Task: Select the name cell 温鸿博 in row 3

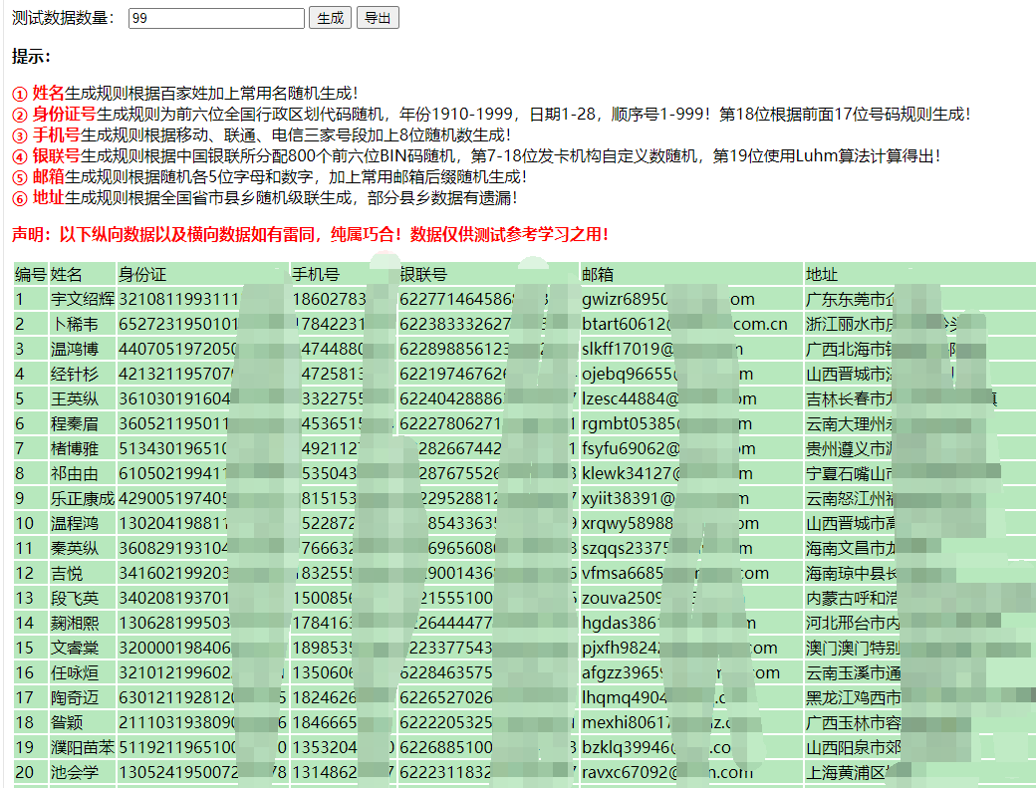Action: (x=75, y=349)
